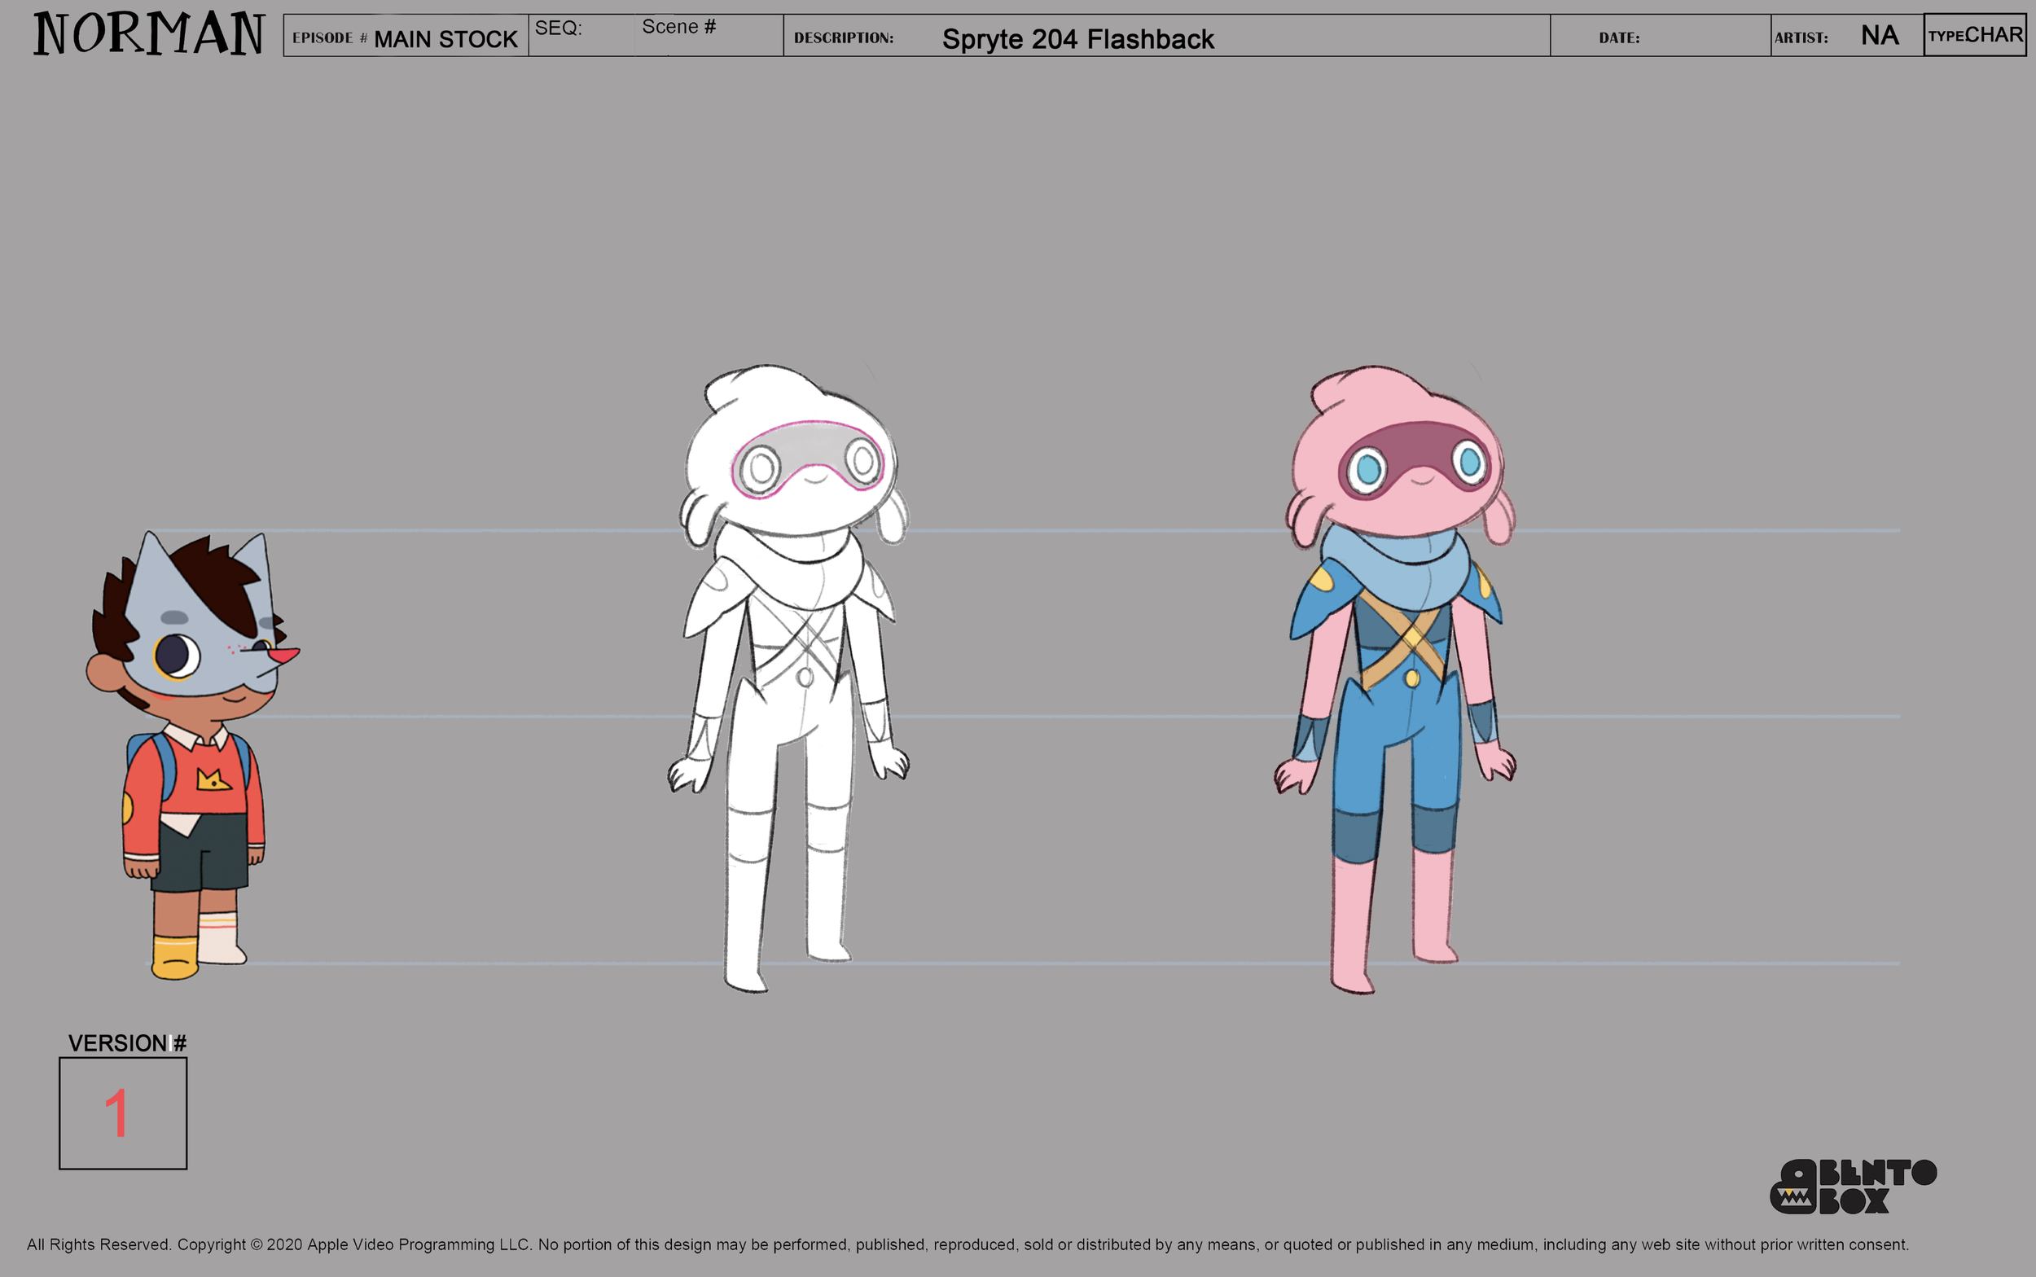The height and width of the screenshot is (1277, 2036).
Task: Click the VERSION # label
Action: (x=127, y=1043)
